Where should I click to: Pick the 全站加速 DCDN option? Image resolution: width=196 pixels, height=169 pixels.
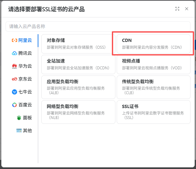pos(78,64)
